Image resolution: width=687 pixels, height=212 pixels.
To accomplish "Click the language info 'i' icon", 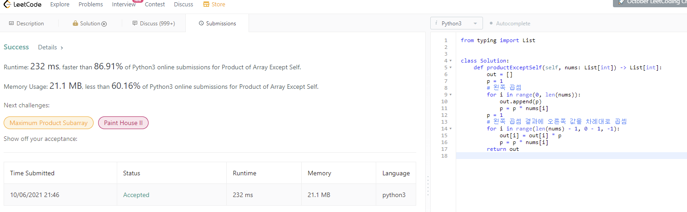I will 436,24.
